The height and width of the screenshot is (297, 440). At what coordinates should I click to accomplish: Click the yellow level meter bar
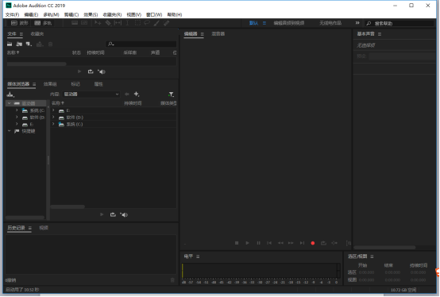tap(183, 271)
